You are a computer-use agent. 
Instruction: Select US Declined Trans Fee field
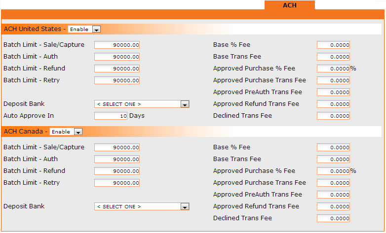point(333,116)
